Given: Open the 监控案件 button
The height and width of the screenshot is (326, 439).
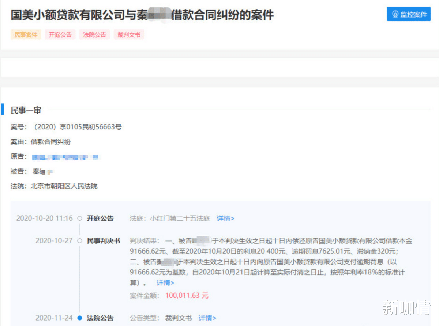Looking at the screenshot, I should [409, 14].
